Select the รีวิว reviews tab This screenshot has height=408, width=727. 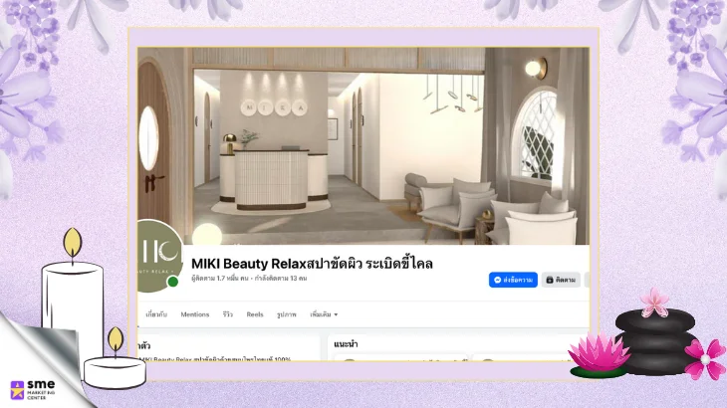point(228,314)
